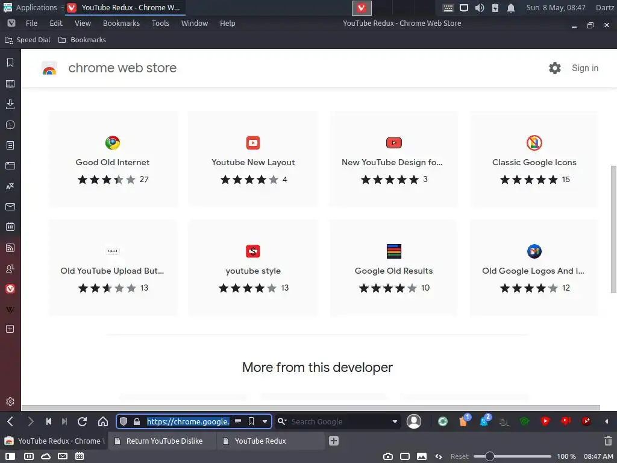The width and height of the screenshot is (617, 463).
Task: Open the Mail panel in sidebar
Action: (x=10, y=207)
